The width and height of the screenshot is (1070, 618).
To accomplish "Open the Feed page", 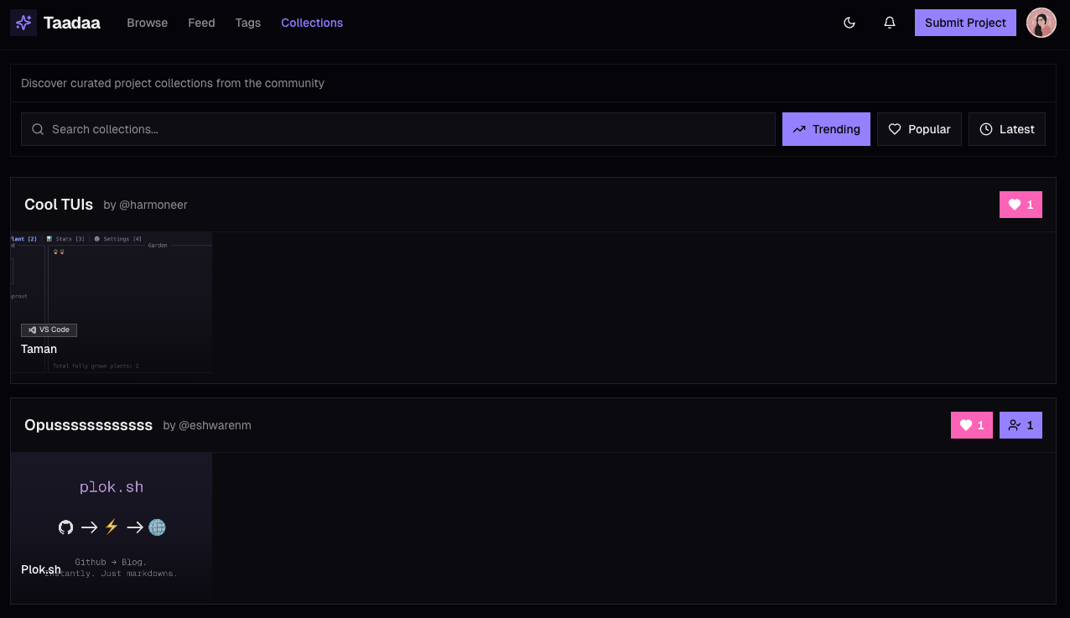I will (x=201, y=23).
